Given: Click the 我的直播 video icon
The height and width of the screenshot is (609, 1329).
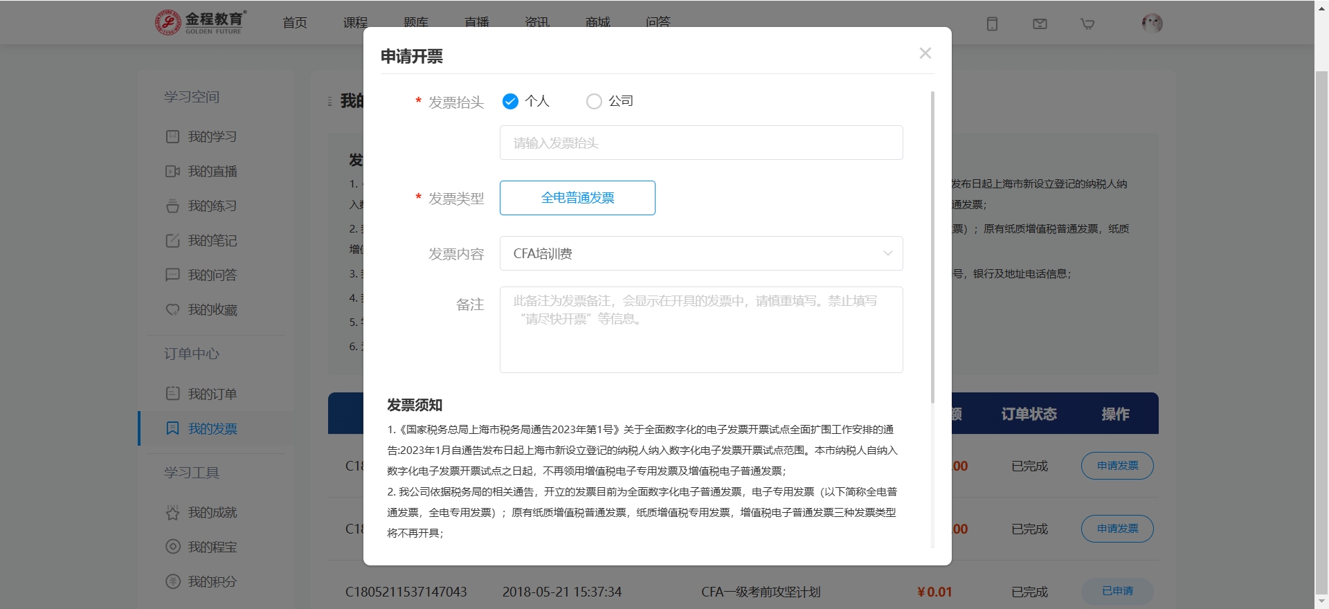Looking at the screenshot, I should pos(172,171).
